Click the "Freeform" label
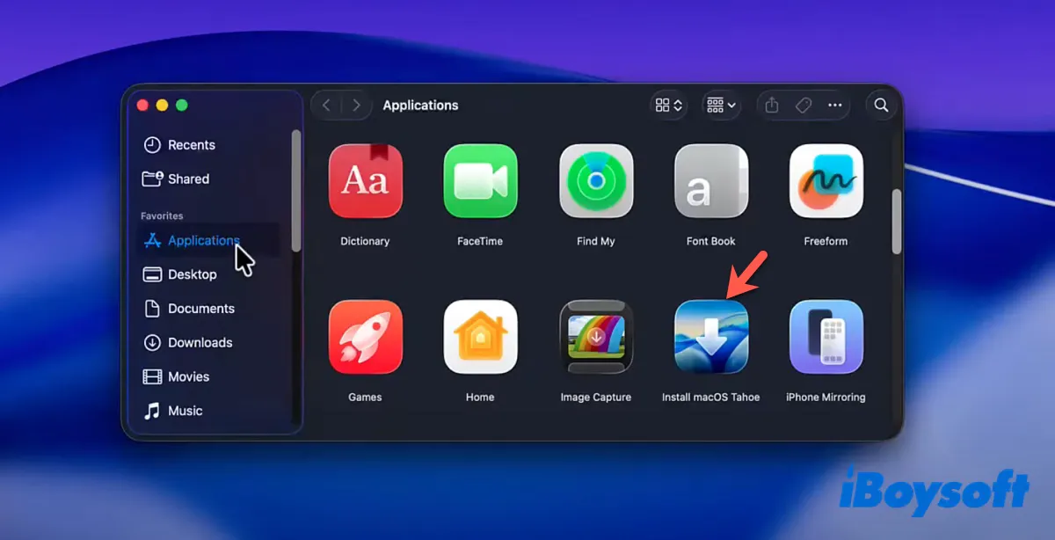Screen dimensions: 1055x540 click(826, 241)
